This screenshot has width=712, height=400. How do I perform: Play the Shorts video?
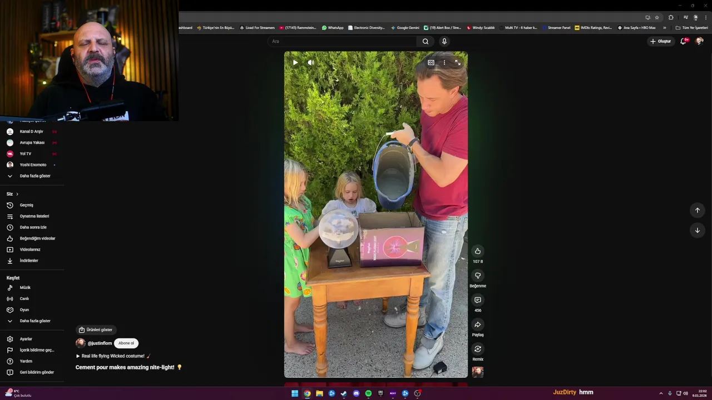tap(295, 63)
